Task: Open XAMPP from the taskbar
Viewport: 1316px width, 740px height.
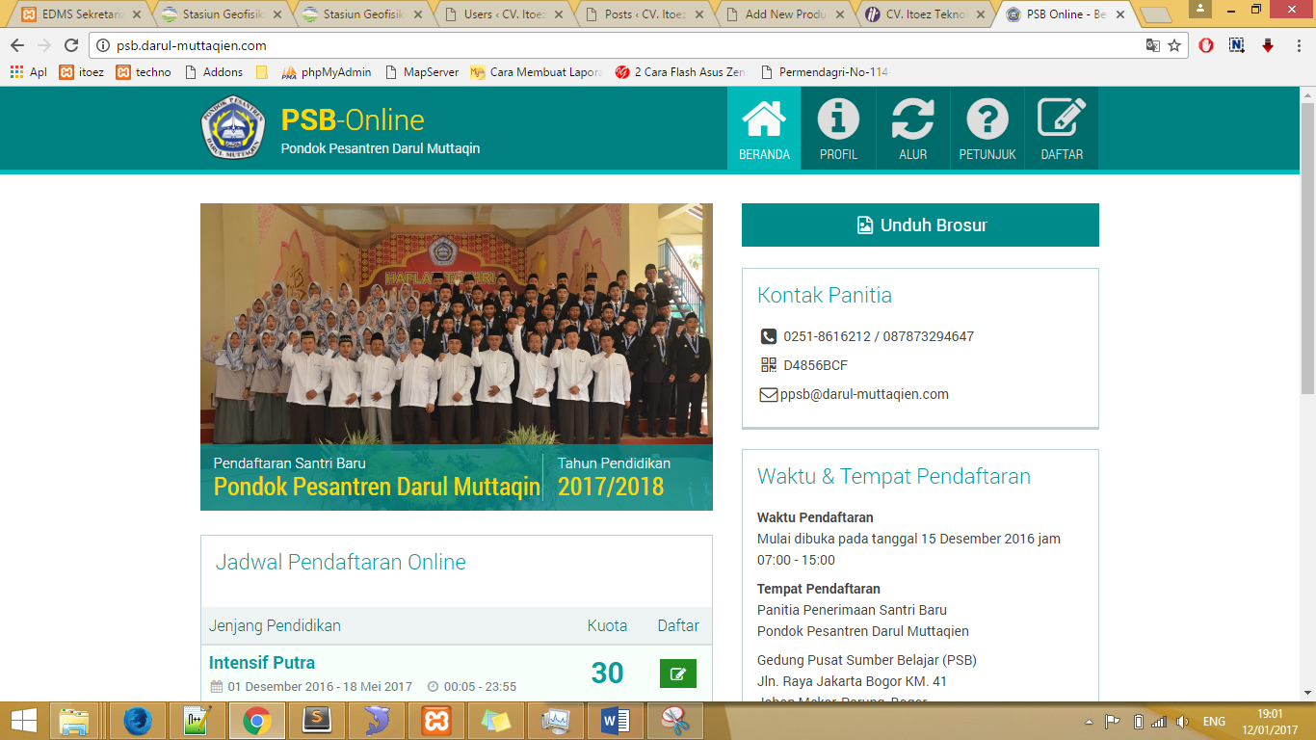Action: (x=436, y=721)
